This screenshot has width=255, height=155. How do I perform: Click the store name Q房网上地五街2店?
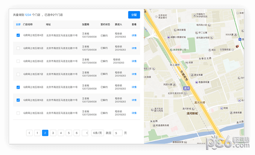[x=33, y=113]
